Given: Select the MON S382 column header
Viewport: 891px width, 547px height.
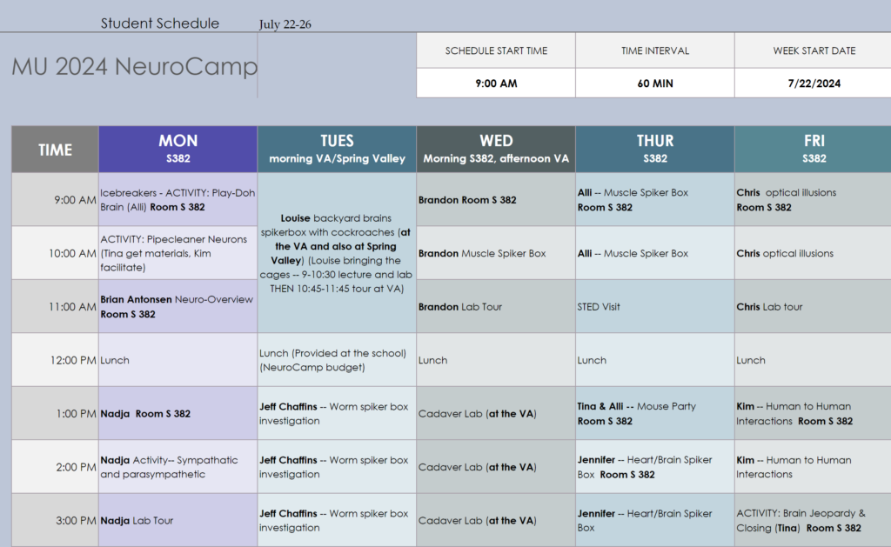Looking at the screenshot, I should [178, 148].
